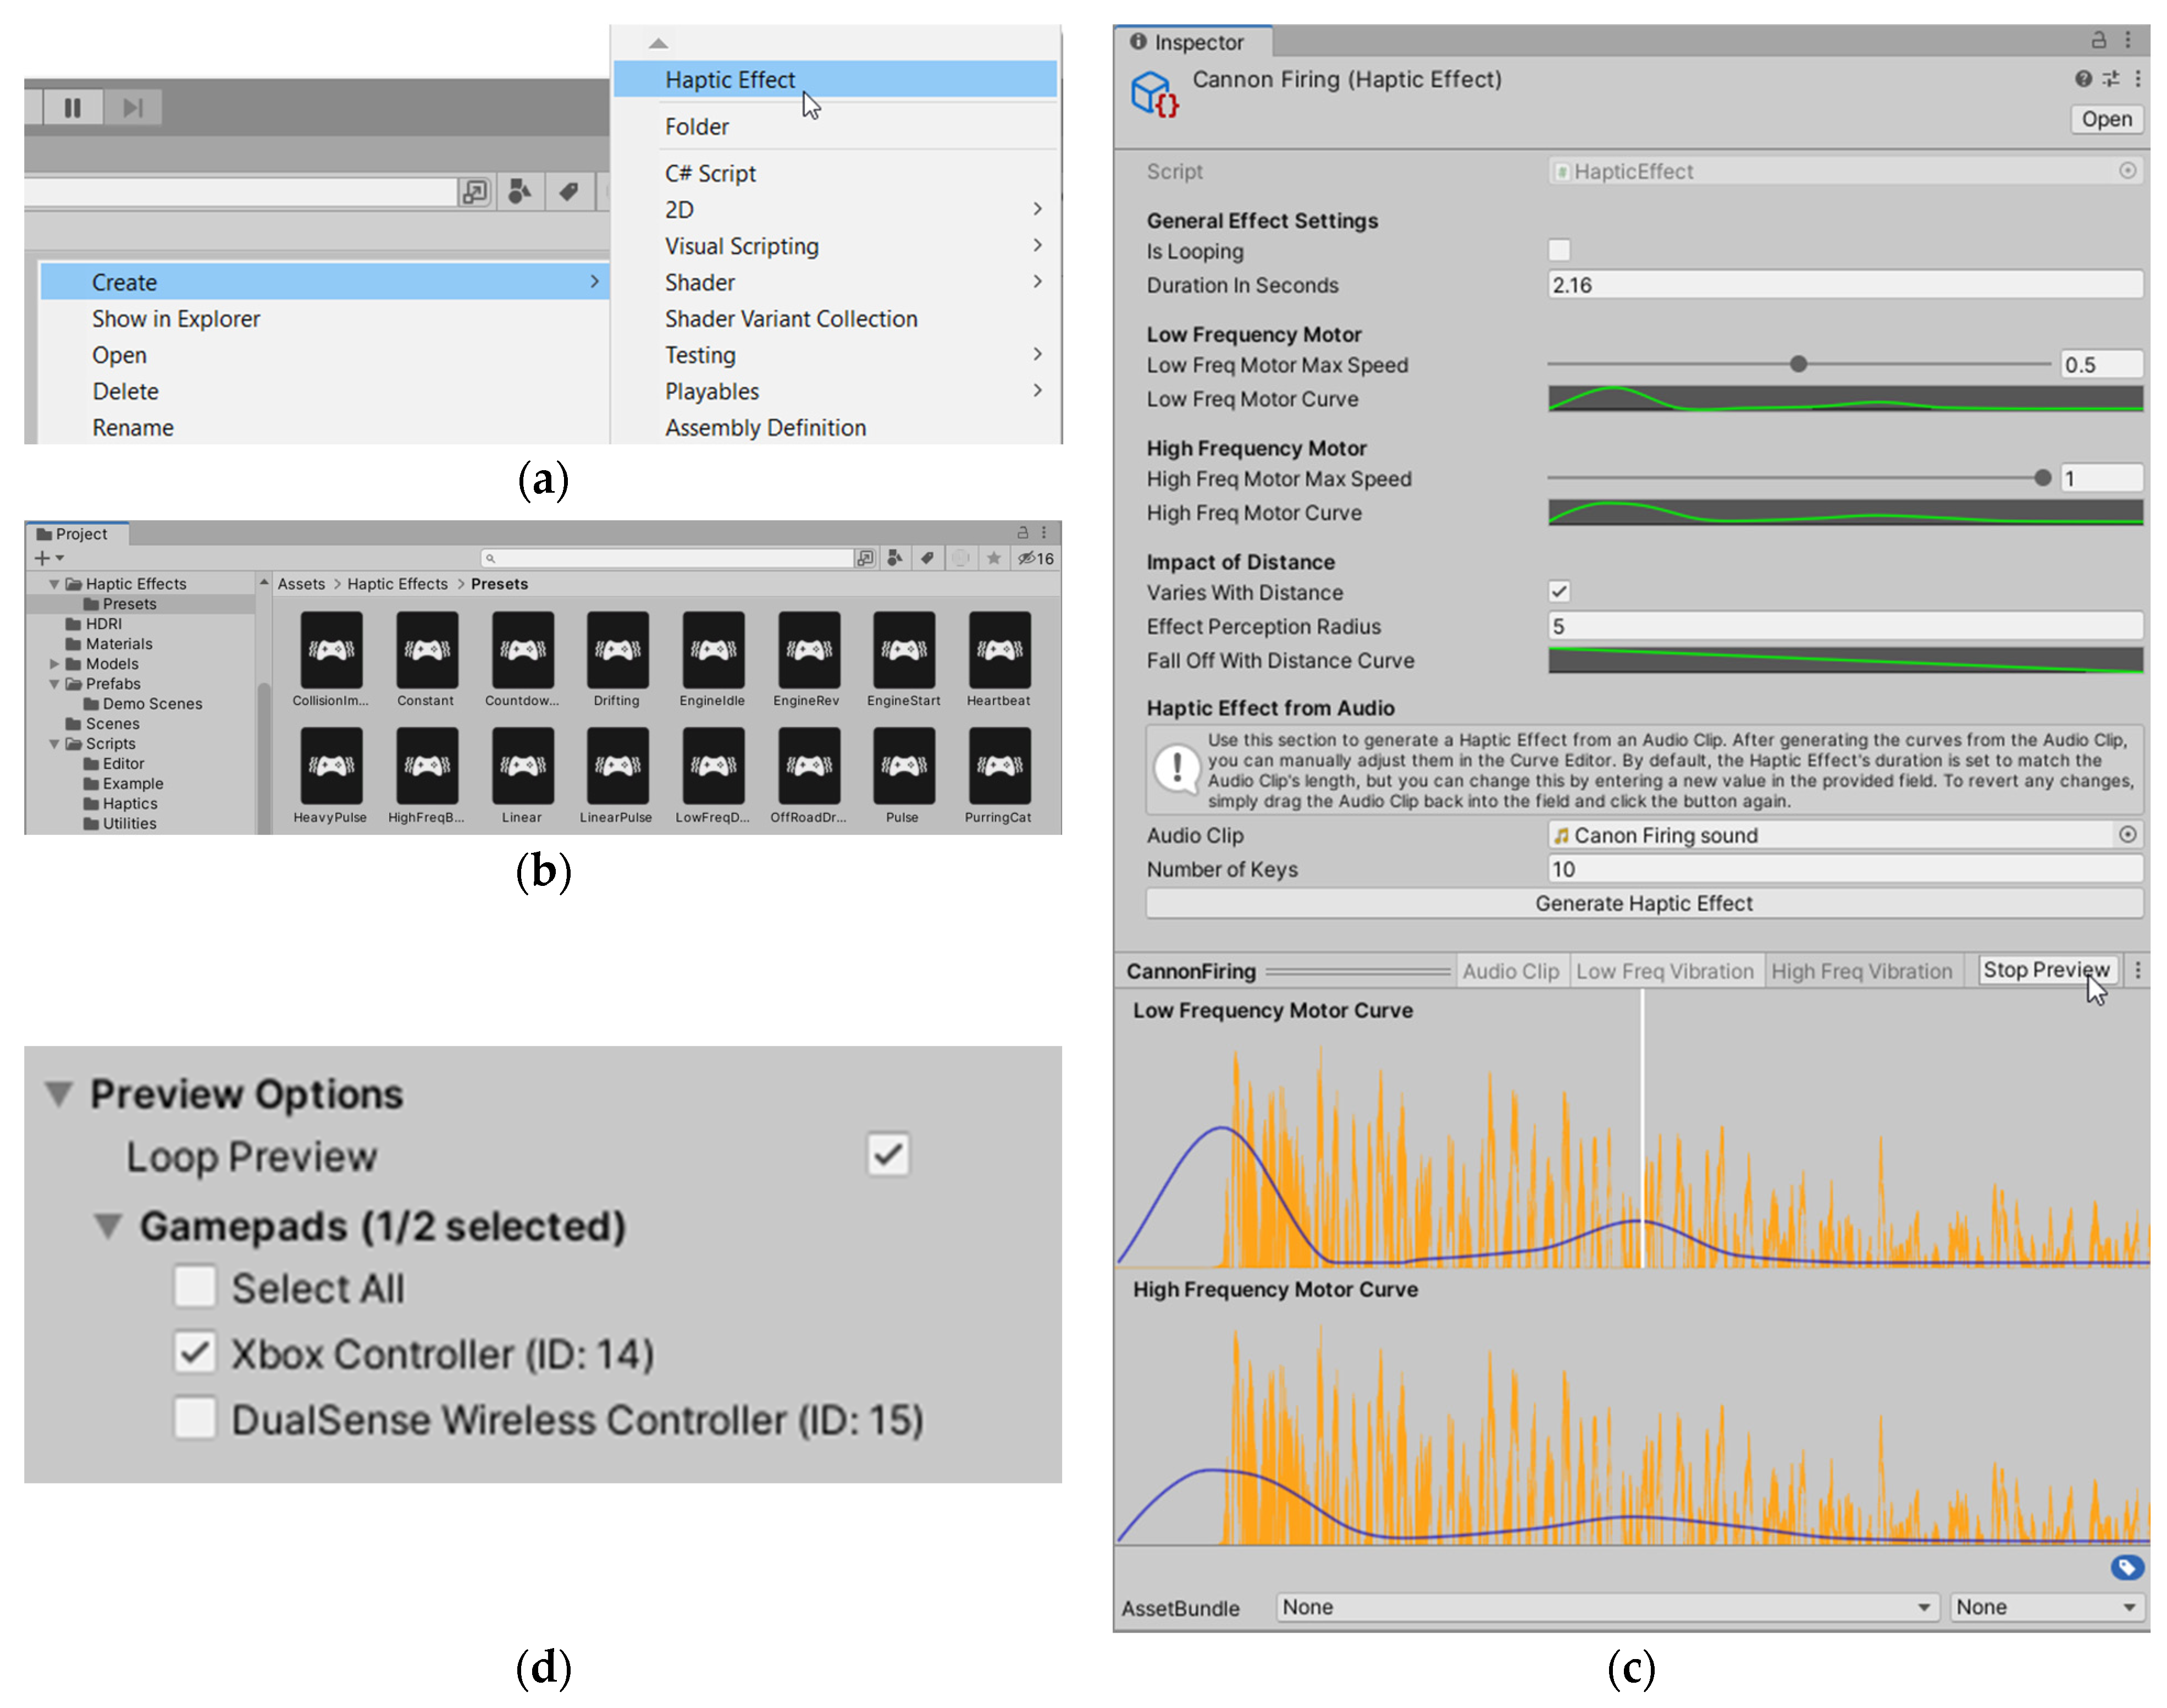Collapse the Preview Options foldout

pyautogui.click(x=59, y=1093)
